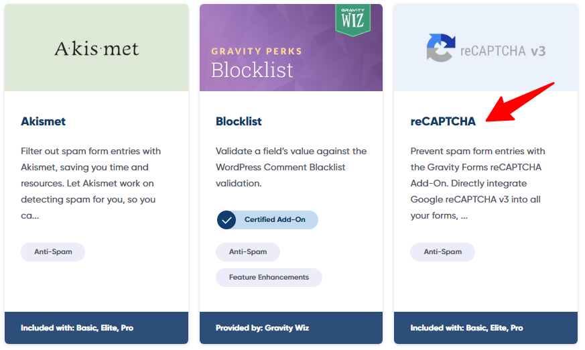Click the Blocklist description text
This screenshot has height=350, width=585.
[290, 167]
